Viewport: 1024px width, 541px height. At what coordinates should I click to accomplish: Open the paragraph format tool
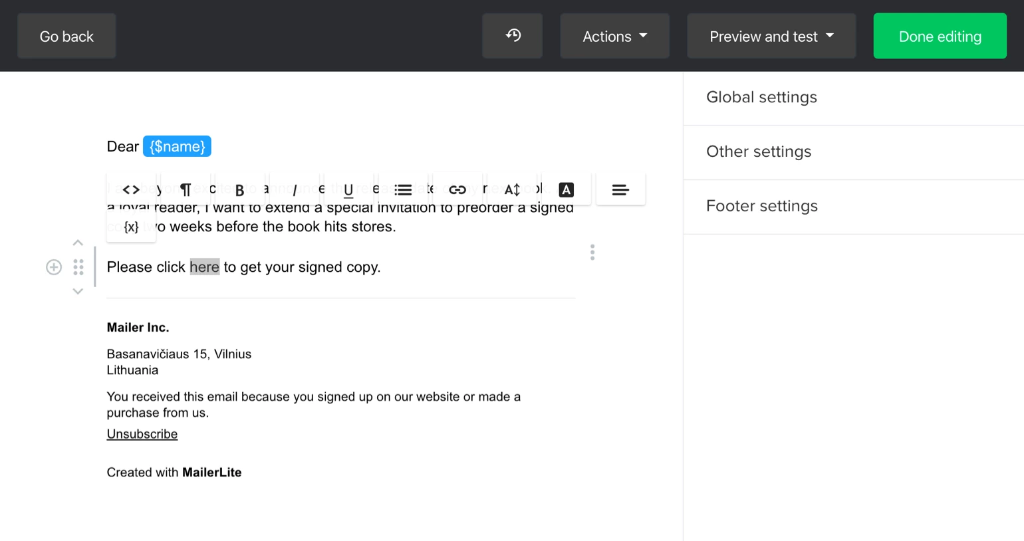pos(186,190)
